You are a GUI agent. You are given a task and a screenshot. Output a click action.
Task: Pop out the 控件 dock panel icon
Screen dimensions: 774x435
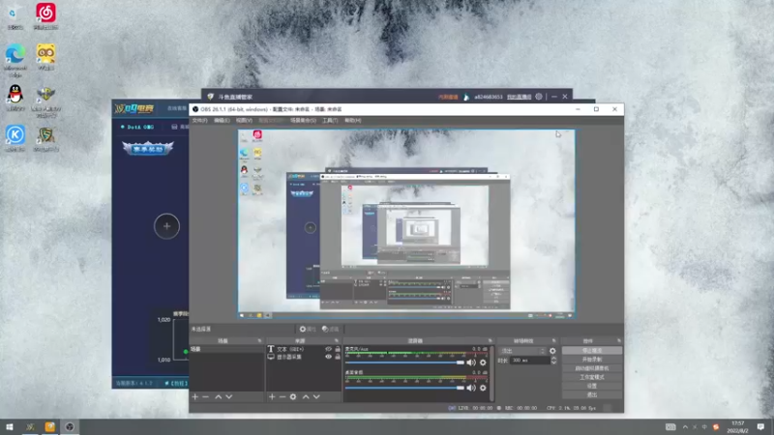coord(618,341)
